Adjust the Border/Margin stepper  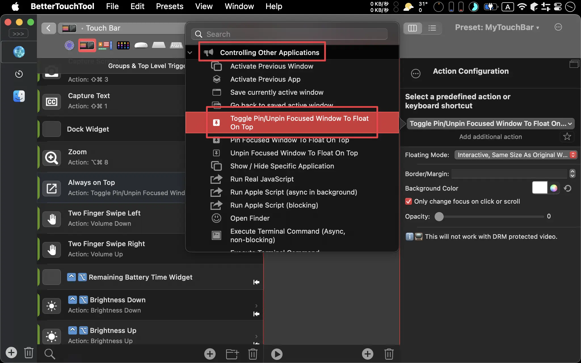click(x=572, y=174)
